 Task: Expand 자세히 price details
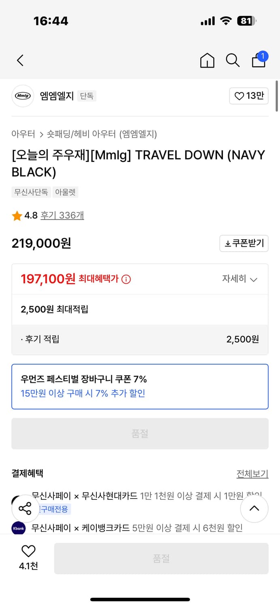coord(240,279)
